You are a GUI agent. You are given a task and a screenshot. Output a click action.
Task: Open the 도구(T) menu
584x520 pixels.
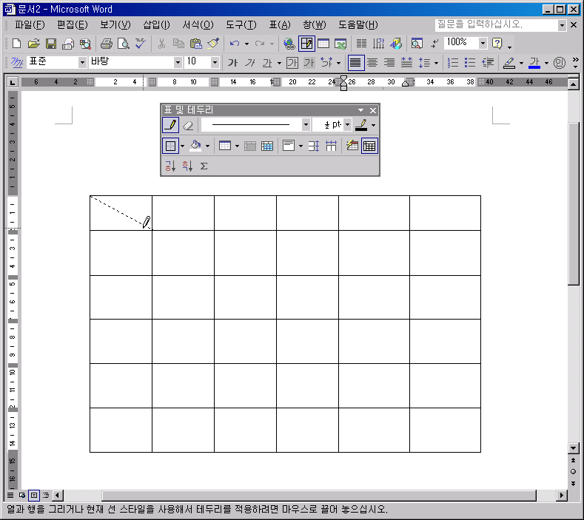(241, 24)
